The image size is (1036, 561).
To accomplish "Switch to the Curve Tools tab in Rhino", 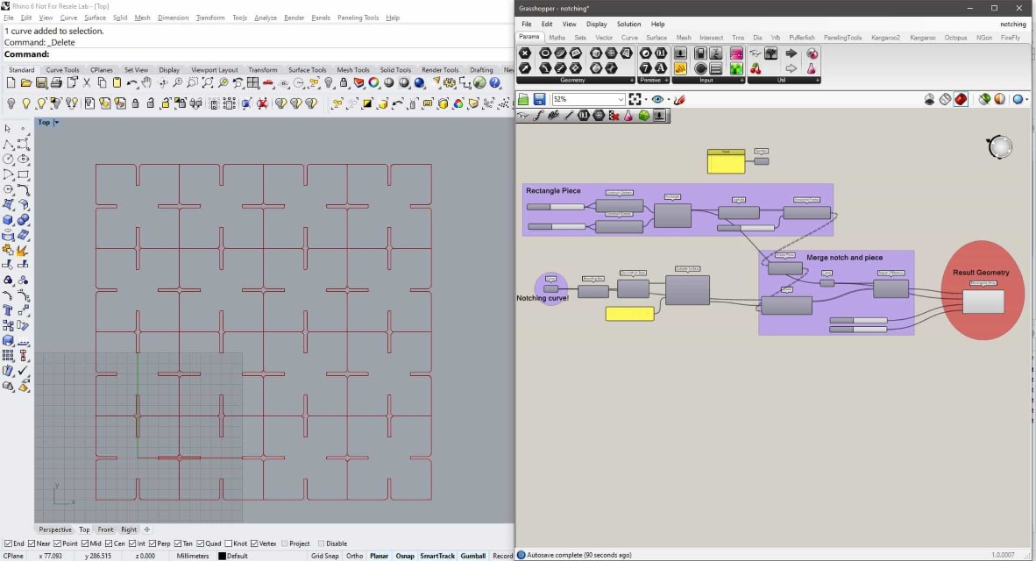I will tap(62, 69).
